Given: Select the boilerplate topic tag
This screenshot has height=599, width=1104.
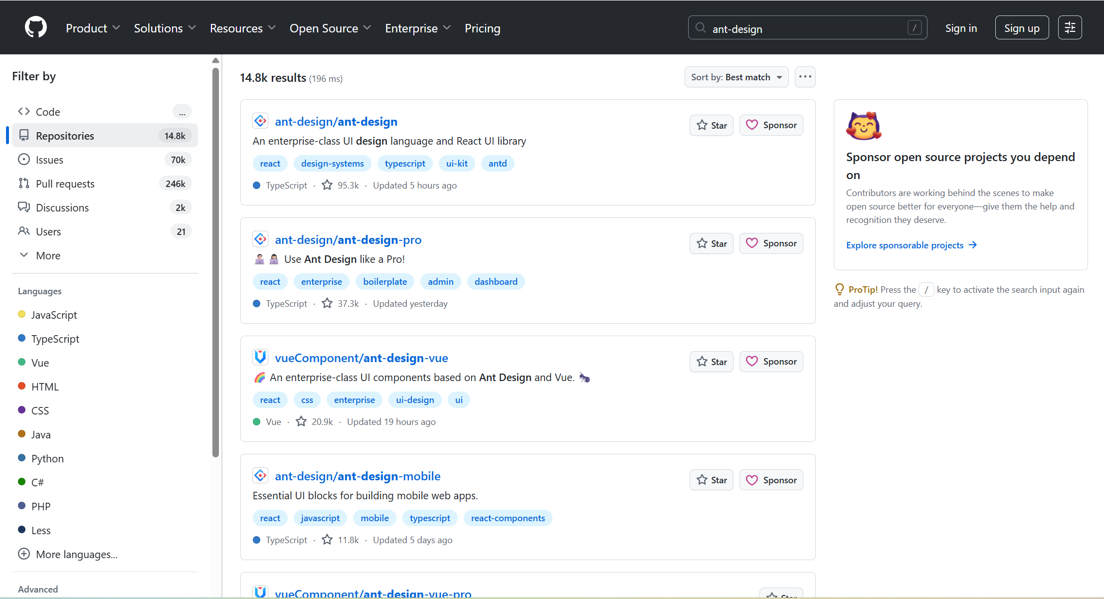Looking at the screenshot, I should click(385, 282).
